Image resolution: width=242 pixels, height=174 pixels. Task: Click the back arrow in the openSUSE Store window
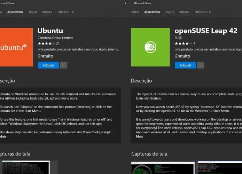click(126, 3)
